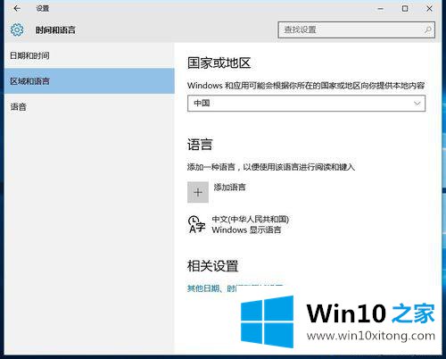This screenshot has width=446, height=359.
Task: Select the Chinese language A字 icon
Action: pos(196,224)
